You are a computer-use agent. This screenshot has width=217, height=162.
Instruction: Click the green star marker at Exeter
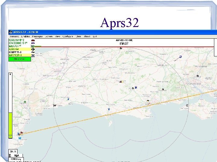[25, 102]
